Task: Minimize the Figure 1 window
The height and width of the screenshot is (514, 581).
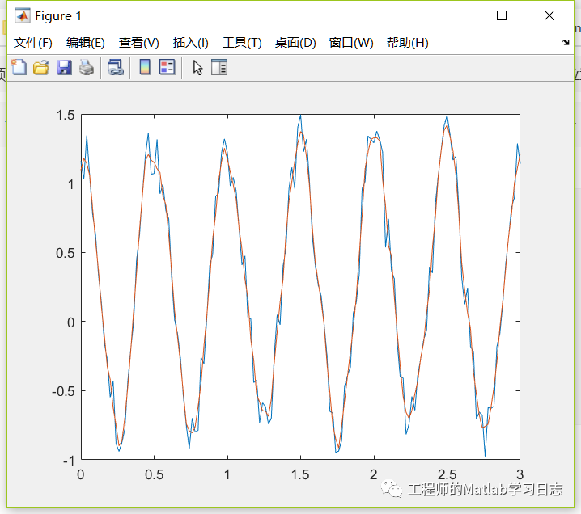Action: (x=455, y=15)
